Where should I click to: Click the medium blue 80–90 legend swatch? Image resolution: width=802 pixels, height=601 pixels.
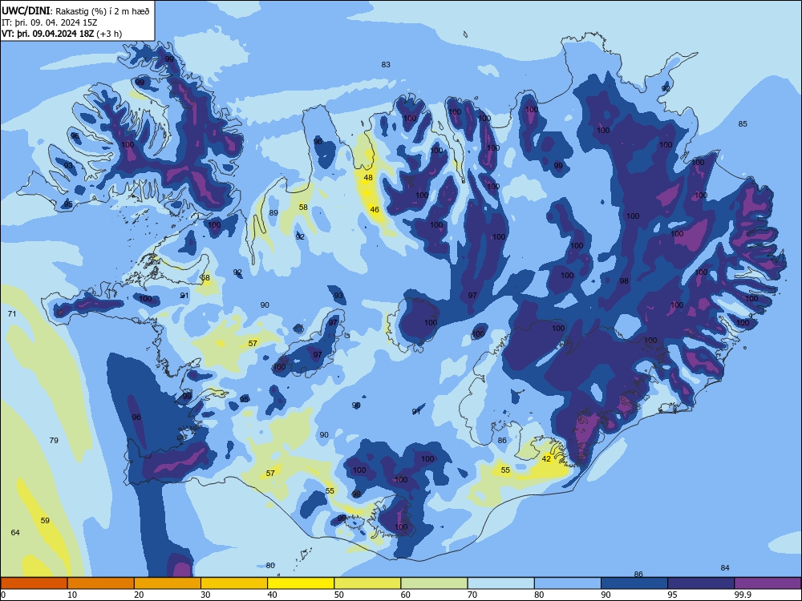[x=568, y=583]
